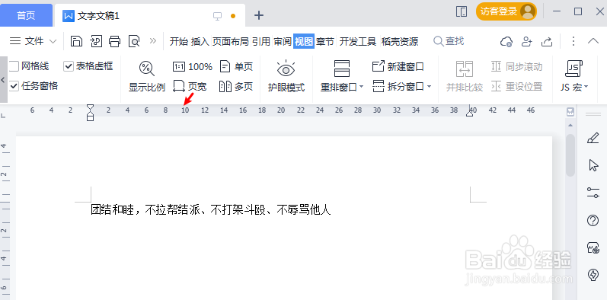
Task: Open Print Preview icon
Action: pyautogui.click(x=134, y=41)
